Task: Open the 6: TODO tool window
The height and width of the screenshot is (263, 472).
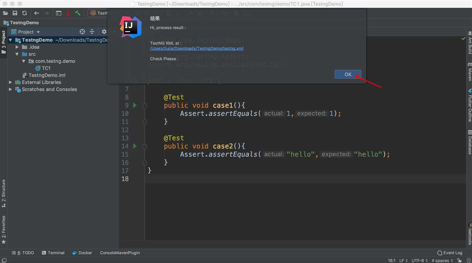Action: (x=23, y=253)
